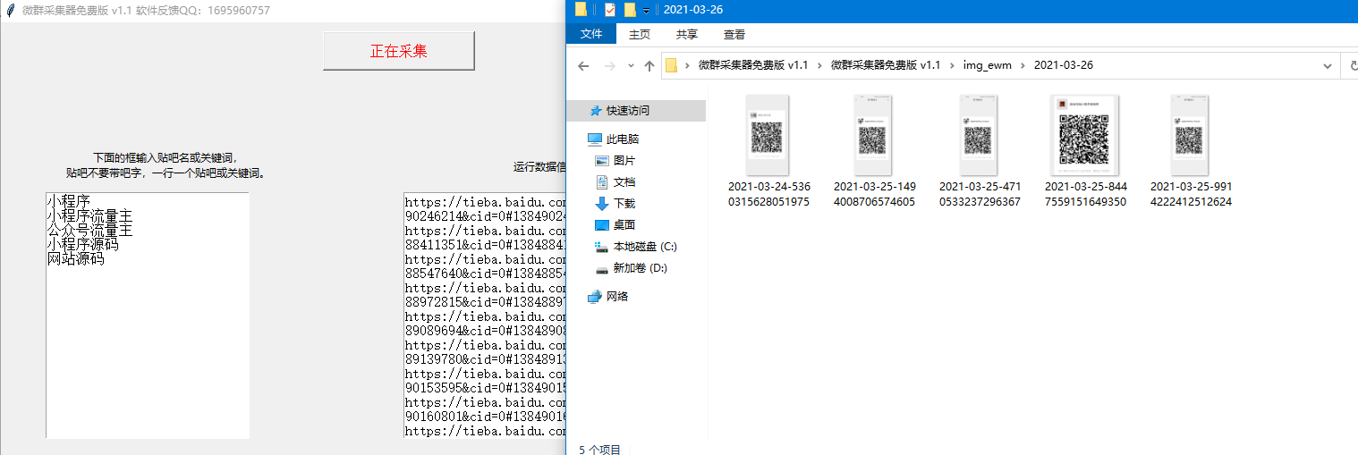The height and width of the screenshot is (455, 1358).
Task: Click 2021-03-26 breadcrumb in address bar
Action: [1064, 65]
